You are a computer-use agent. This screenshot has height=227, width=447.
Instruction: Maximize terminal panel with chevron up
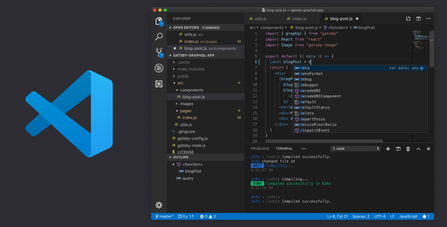[418, 149]
